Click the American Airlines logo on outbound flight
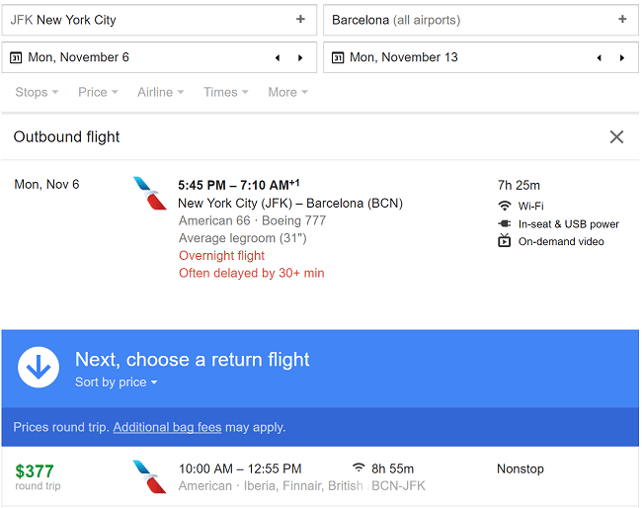Image resolution: width=642 pixels, height=508 pixels. click(x=149, y=193)
